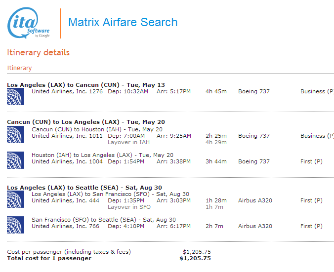Select the 4h 45m duration

click(x=216, y=91)
